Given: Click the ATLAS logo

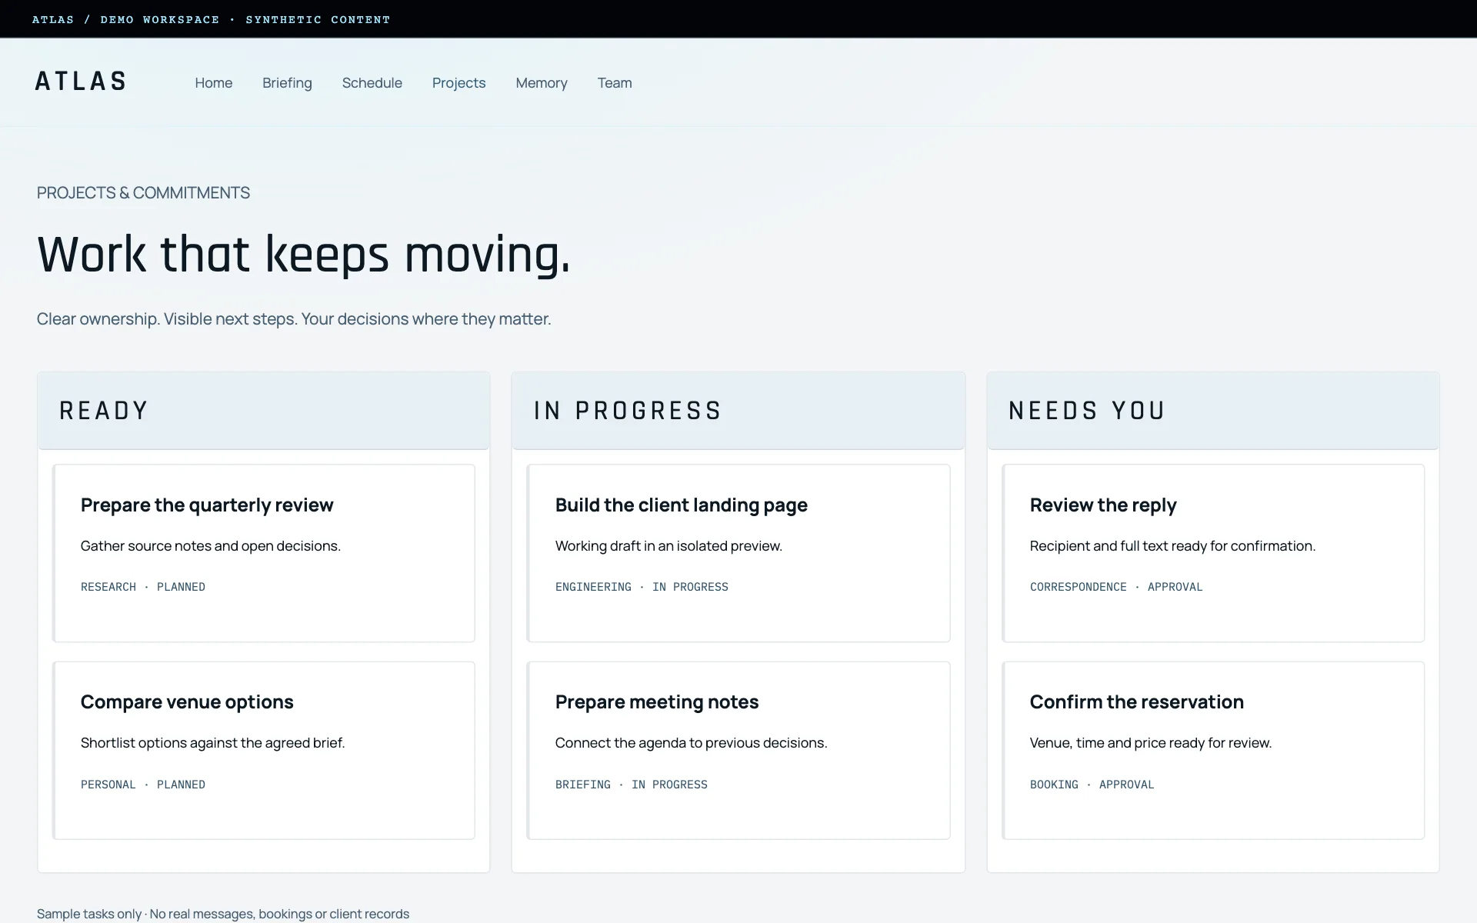Looking at the screenshot, I should pos(80,82).
